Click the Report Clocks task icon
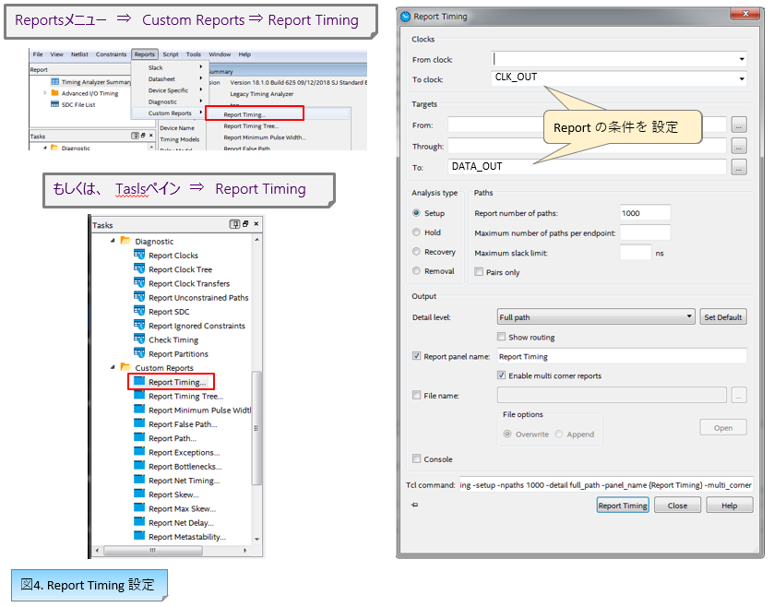Image resolution: width=774 pixels, height=607 pixels. [140, 256]
